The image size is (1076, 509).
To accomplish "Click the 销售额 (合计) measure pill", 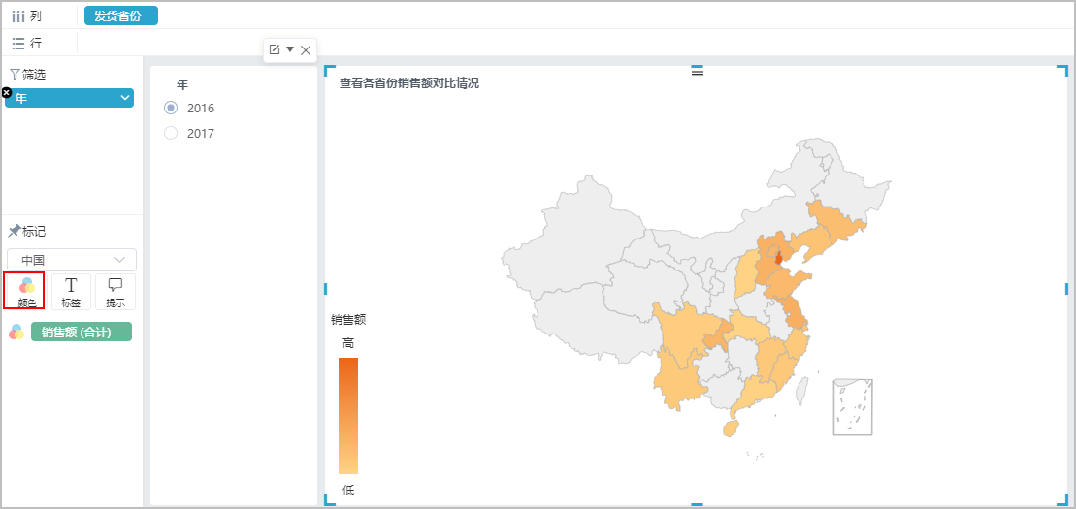I will (x=82, y=332).
